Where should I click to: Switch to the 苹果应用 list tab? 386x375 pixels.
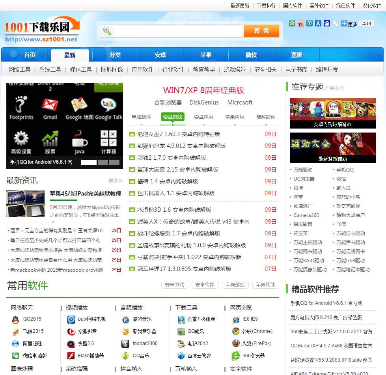pyautogui.click(x=235, y=117)
